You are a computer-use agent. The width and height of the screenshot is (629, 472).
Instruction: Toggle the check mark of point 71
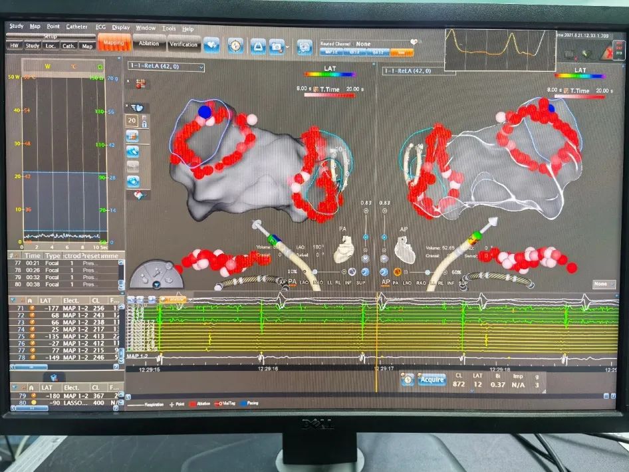(x=32, y=308)
